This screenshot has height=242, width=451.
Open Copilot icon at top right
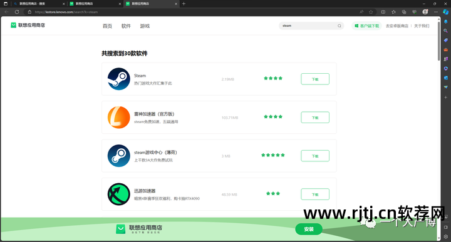(x=445, y=12)
